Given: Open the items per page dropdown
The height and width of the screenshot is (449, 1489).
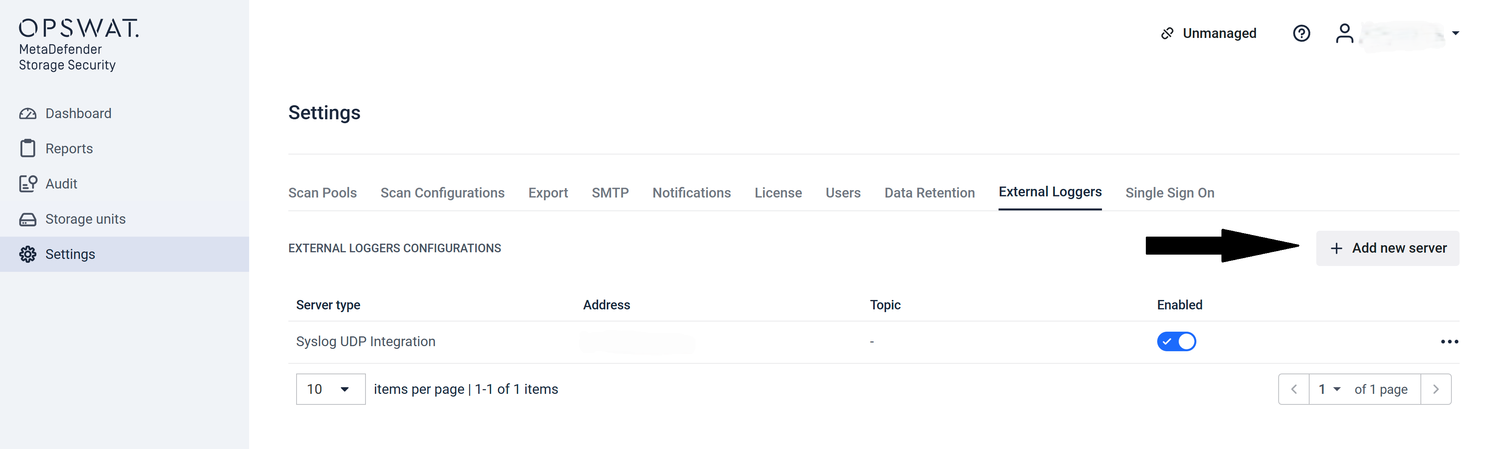Looking at the screenshot, I should (331, 389).
